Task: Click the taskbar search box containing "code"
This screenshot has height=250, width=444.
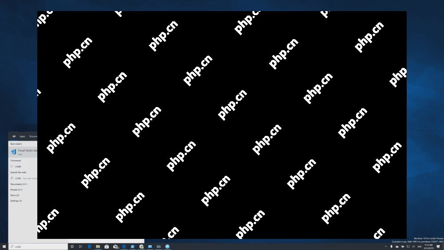Action: pos(38,246)
